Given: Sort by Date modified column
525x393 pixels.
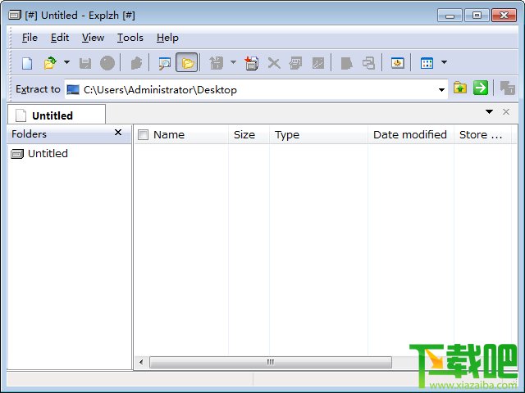Looking at the screenshot, I should point(411,134).
